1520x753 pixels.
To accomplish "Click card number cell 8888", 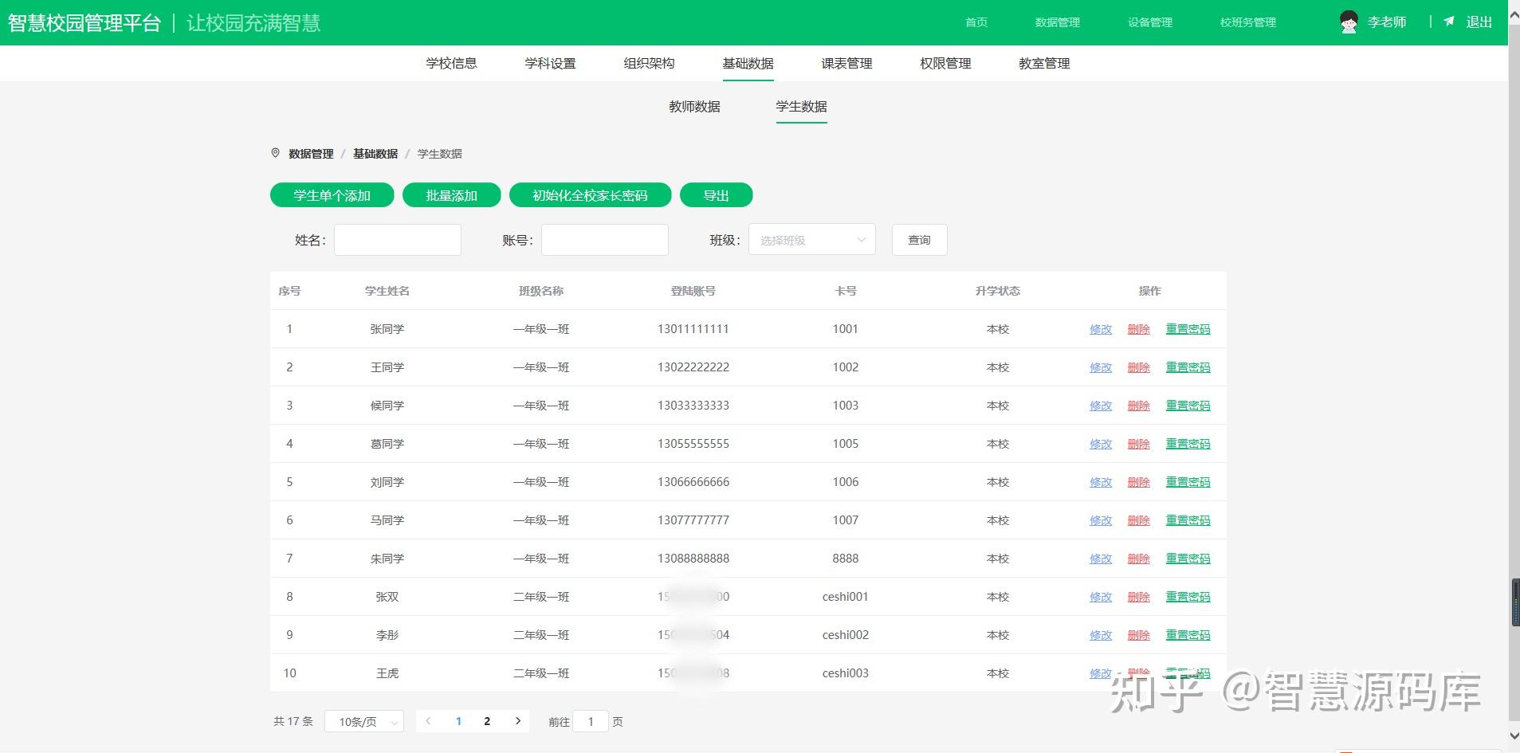I will point(846,559).
